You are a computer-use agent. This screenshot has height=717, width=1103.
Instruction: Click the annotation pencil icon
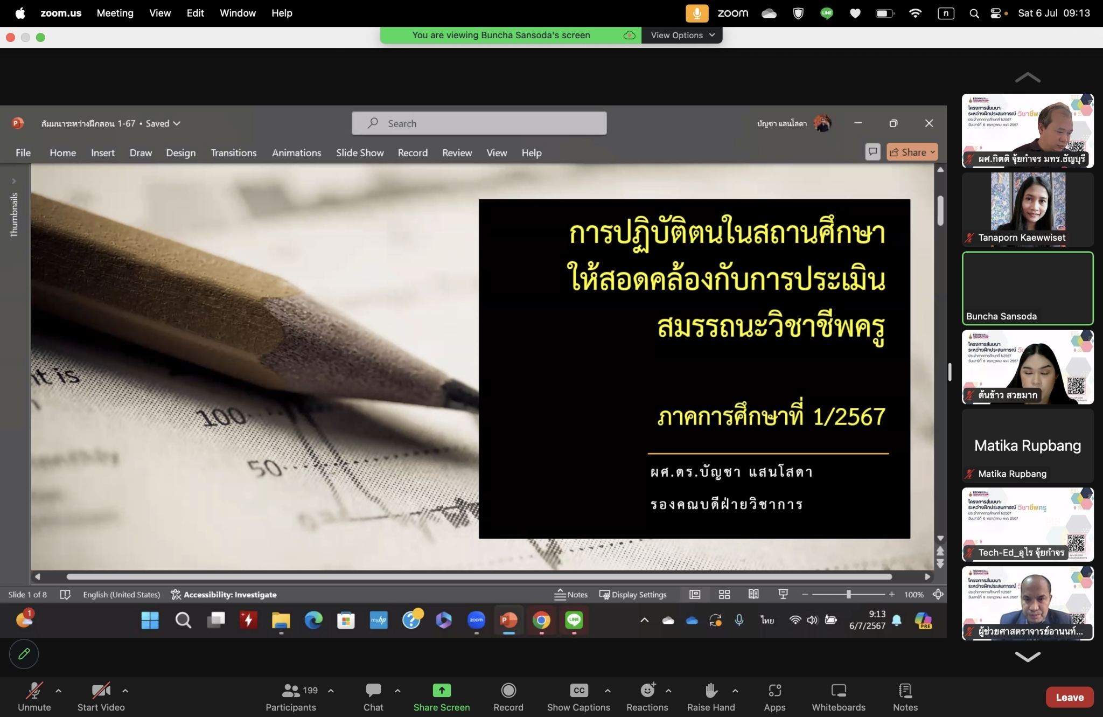click(24, 654)
